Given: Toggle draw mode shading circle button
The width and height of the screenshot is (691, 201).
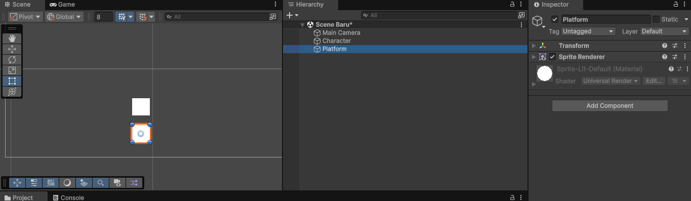Looking at the screenshot, I should click(67, 183).
